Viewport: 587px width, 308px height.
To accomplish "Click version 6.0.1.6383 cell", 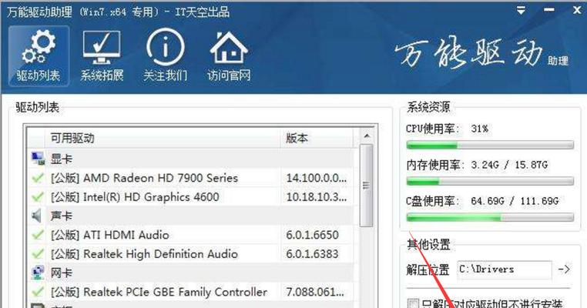I will click(317, 254).
